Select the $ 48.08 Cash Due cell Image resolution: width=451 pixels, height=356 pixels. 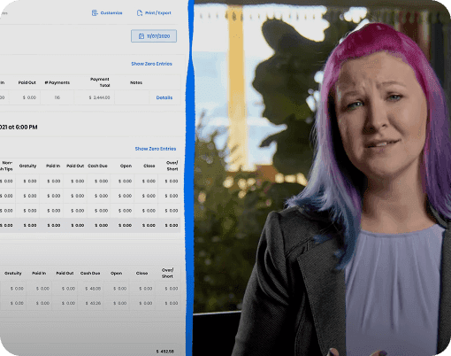(93, 289)
